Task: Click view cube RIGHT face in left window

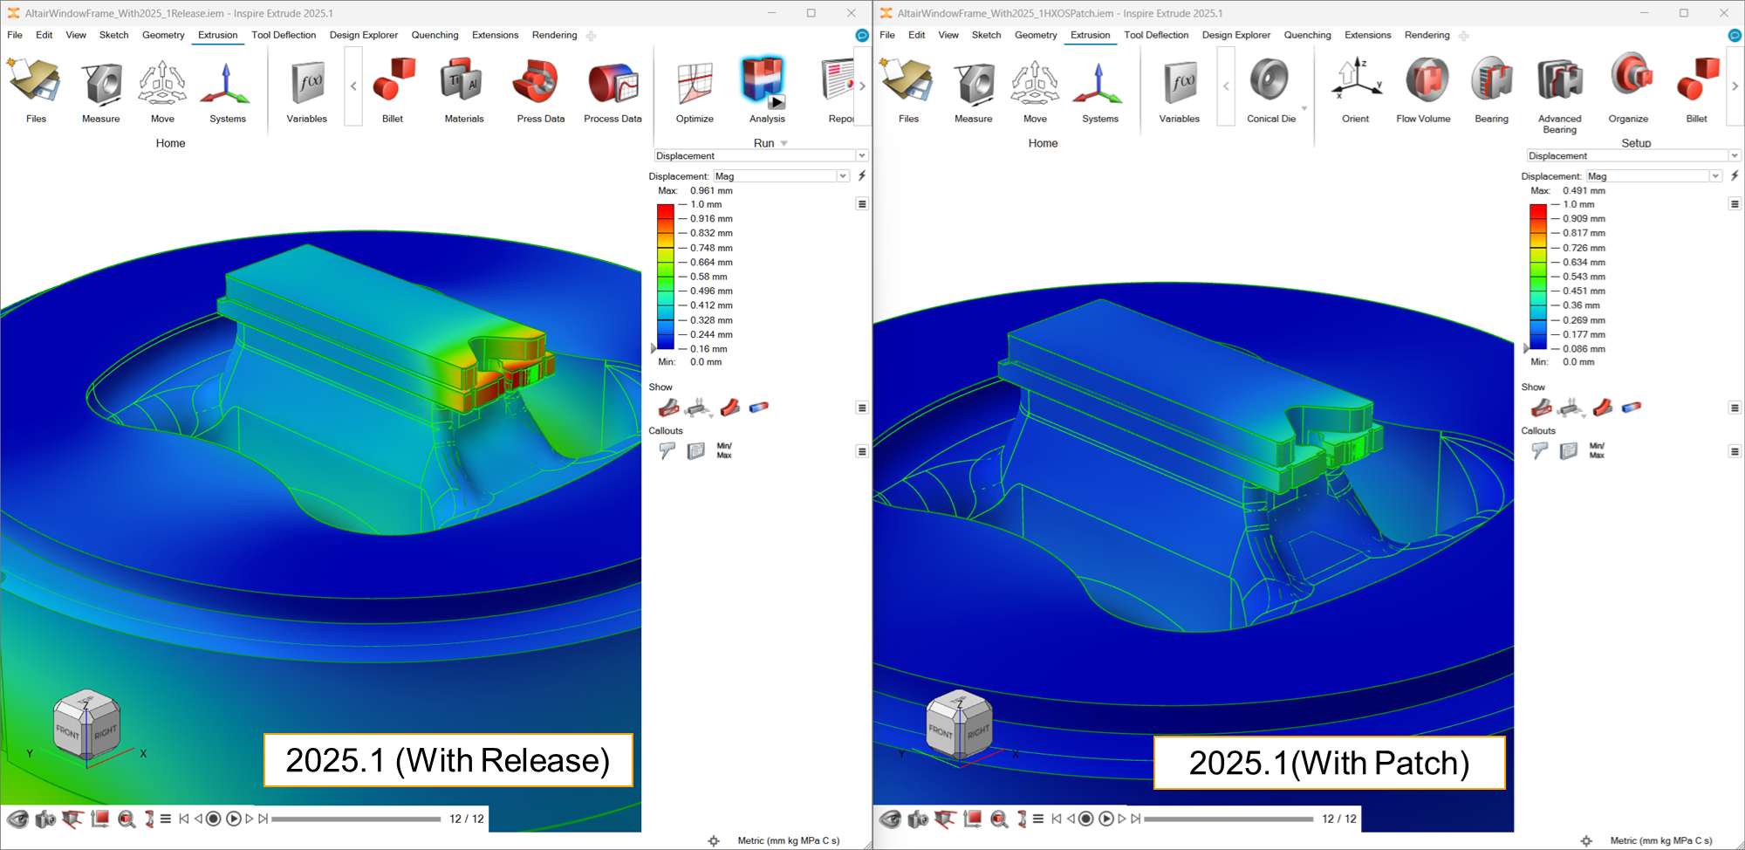Action: [x=105, y=733]
